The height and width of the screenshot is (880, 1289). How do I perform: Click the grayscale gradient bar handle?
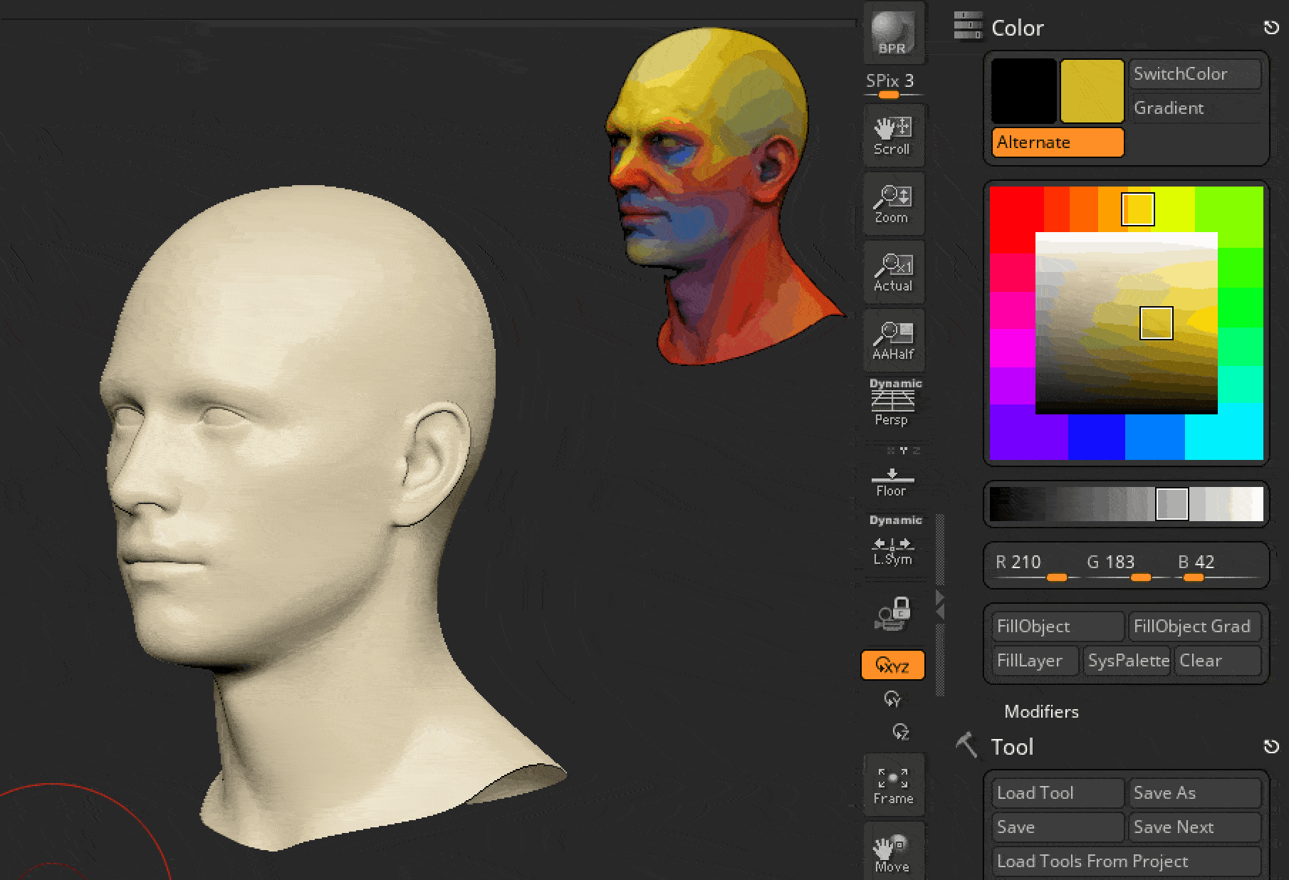coord(1172,504)
